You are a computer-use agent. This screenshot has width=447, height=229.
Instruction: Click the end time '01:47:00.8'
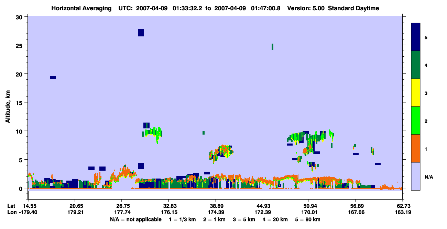coord(266,8)
